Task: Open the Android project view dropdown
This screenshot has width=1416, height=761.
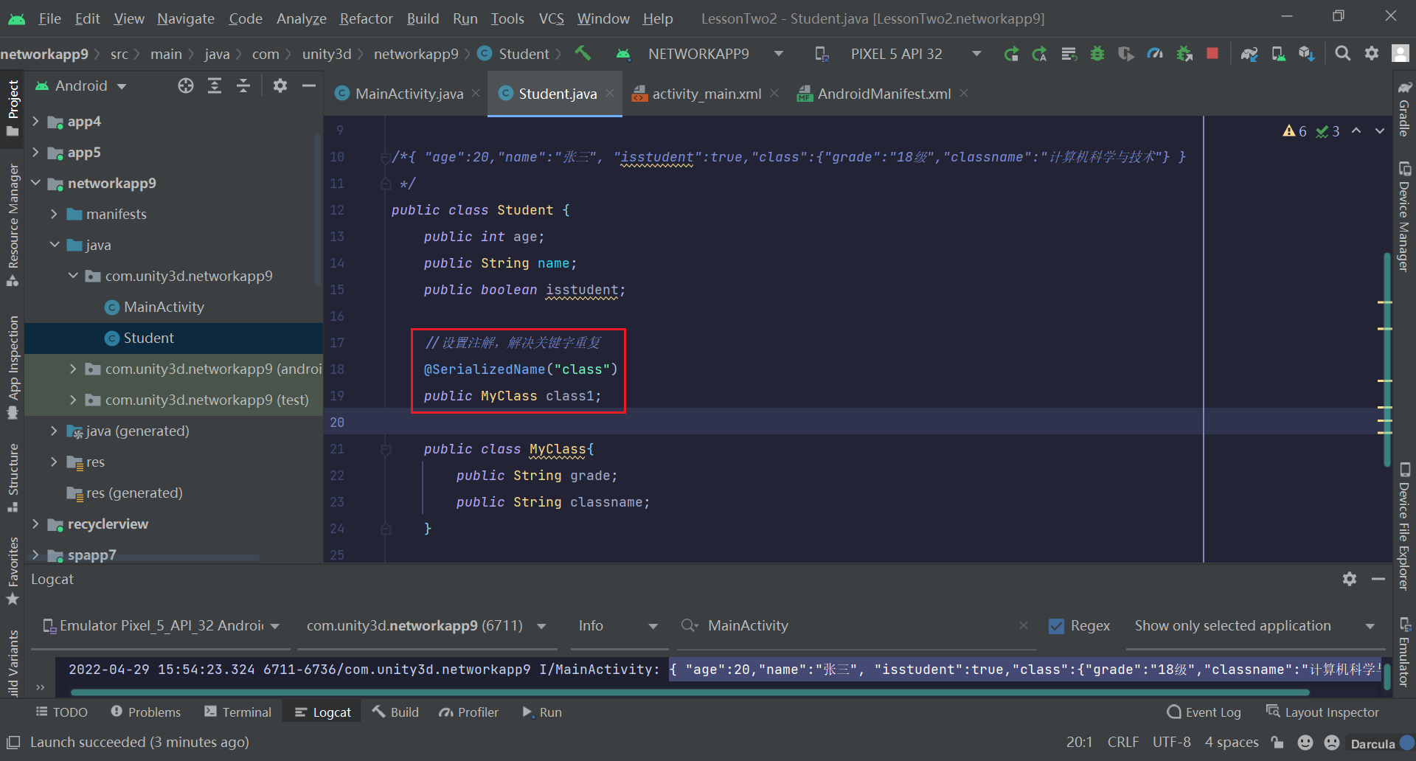Action: (81, 86)
